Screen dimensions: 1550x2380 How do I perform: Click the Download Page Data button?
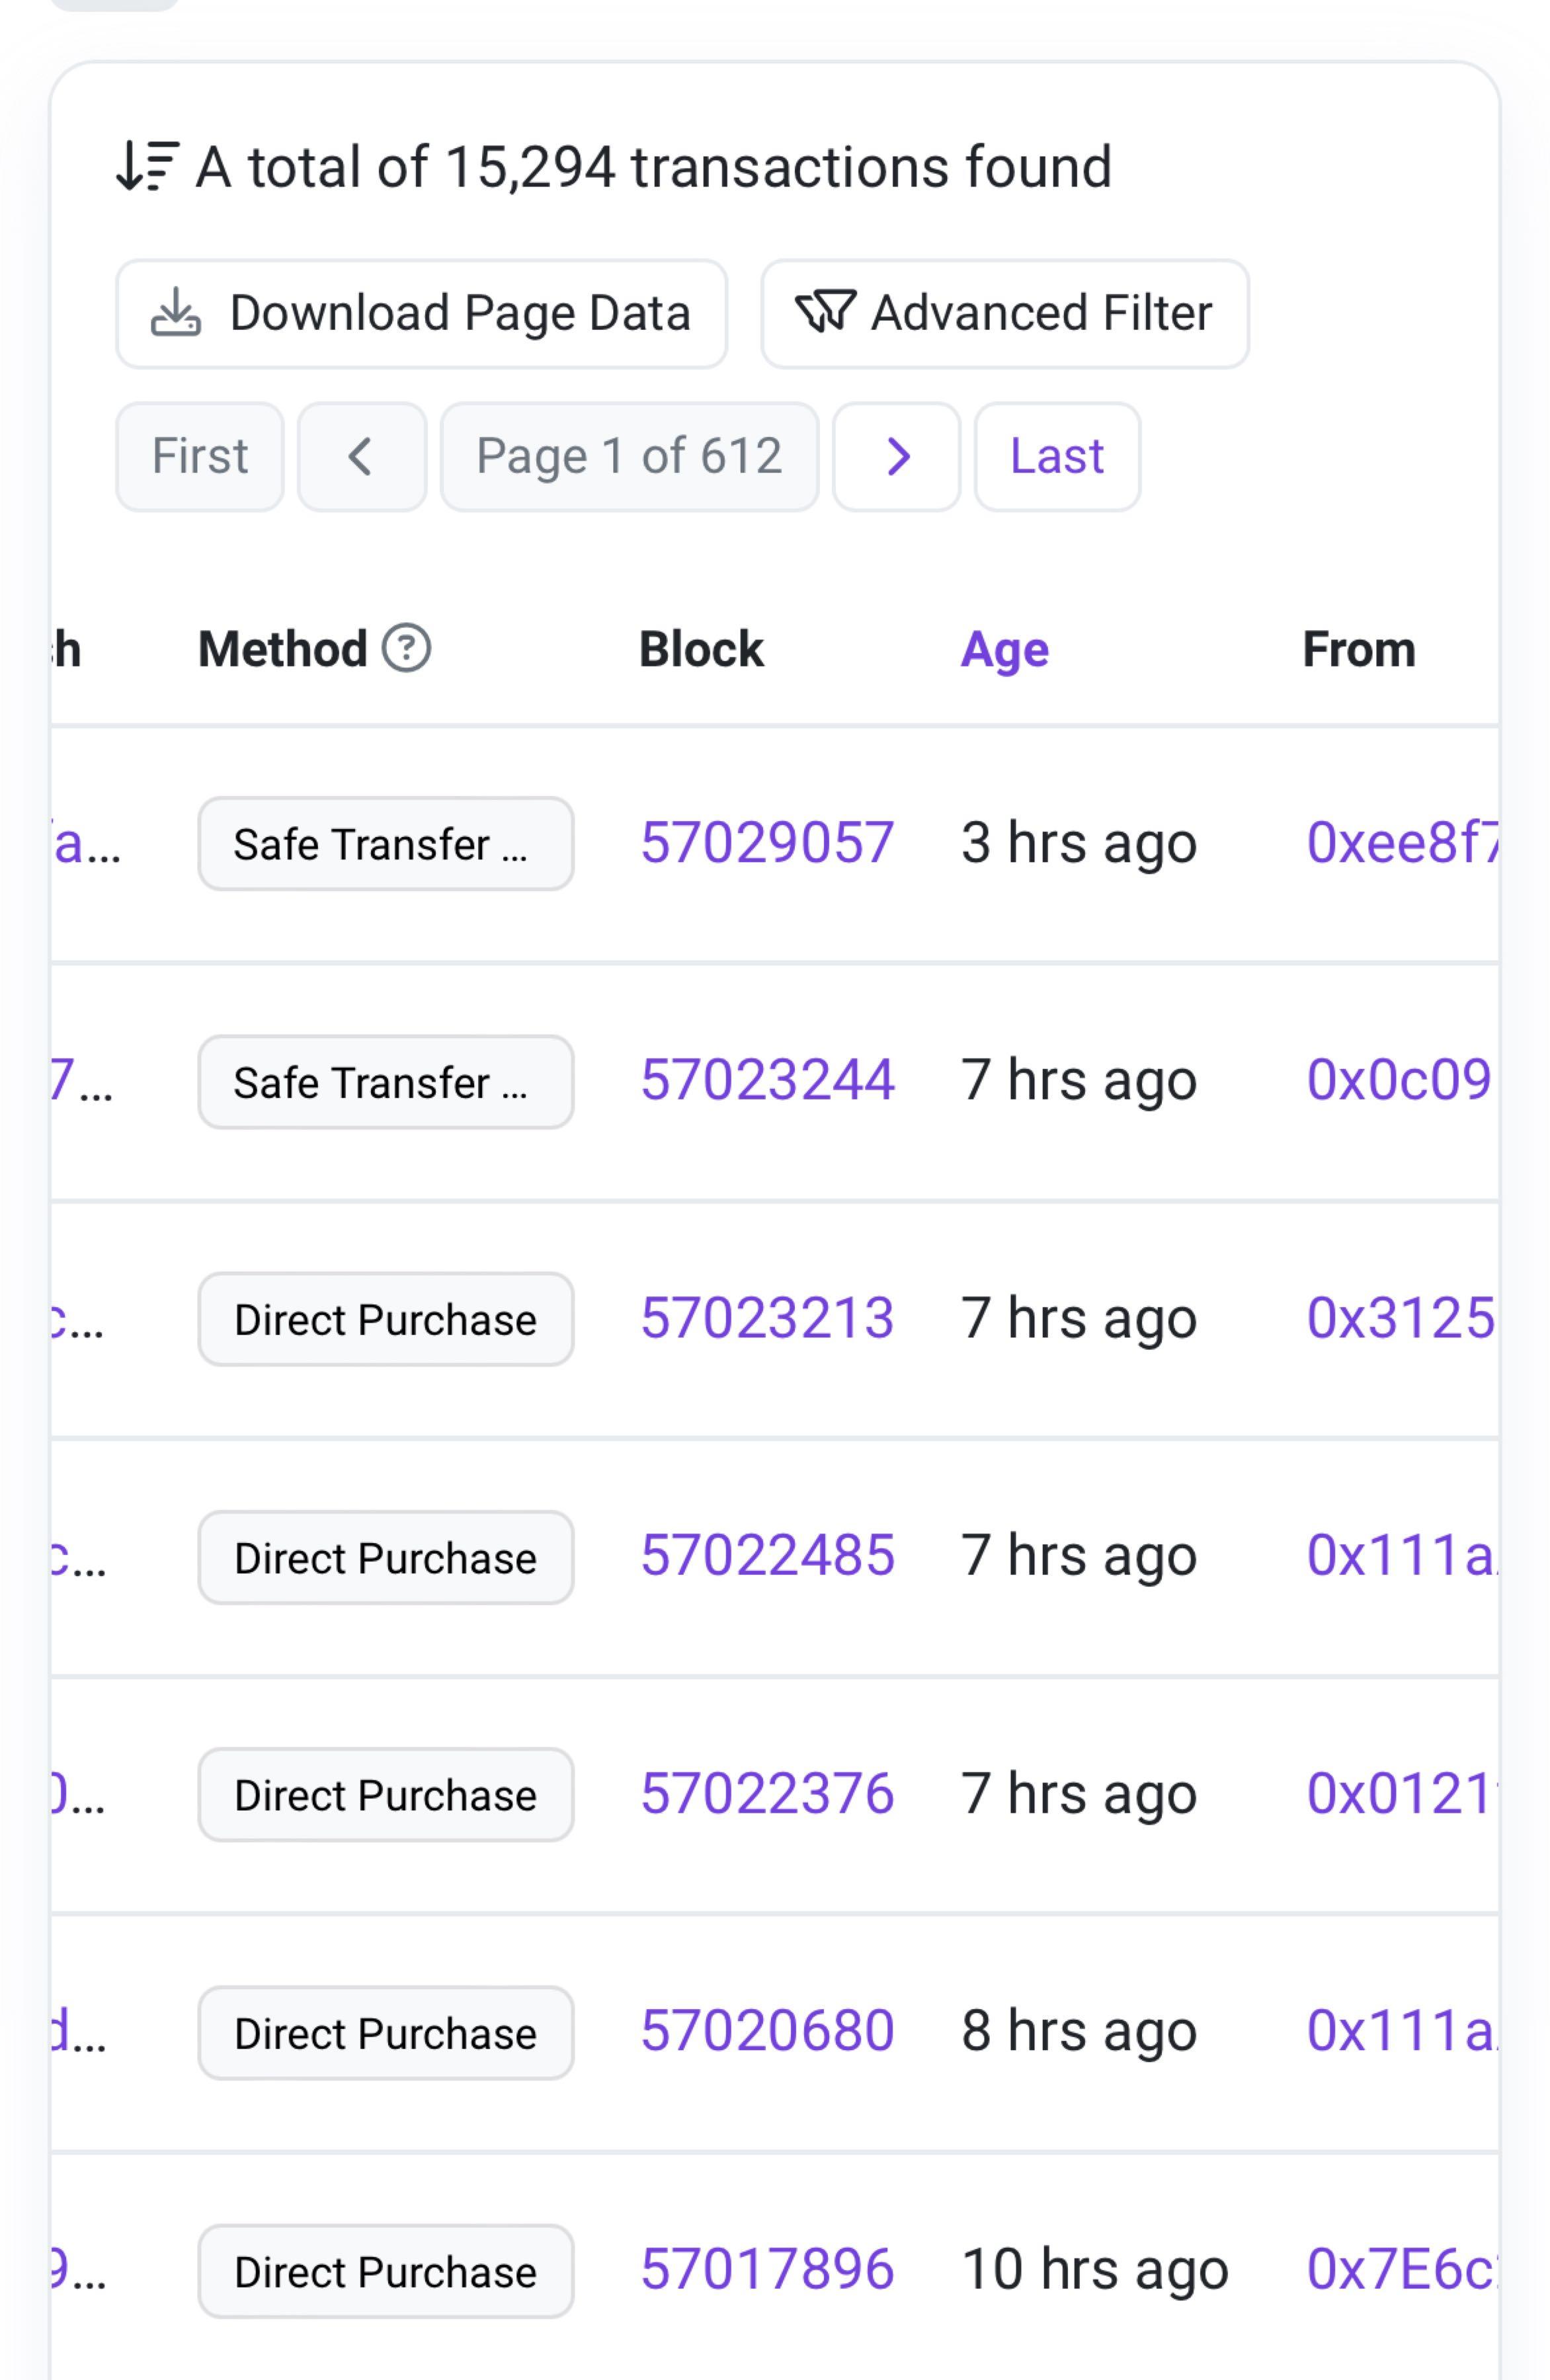421,314
